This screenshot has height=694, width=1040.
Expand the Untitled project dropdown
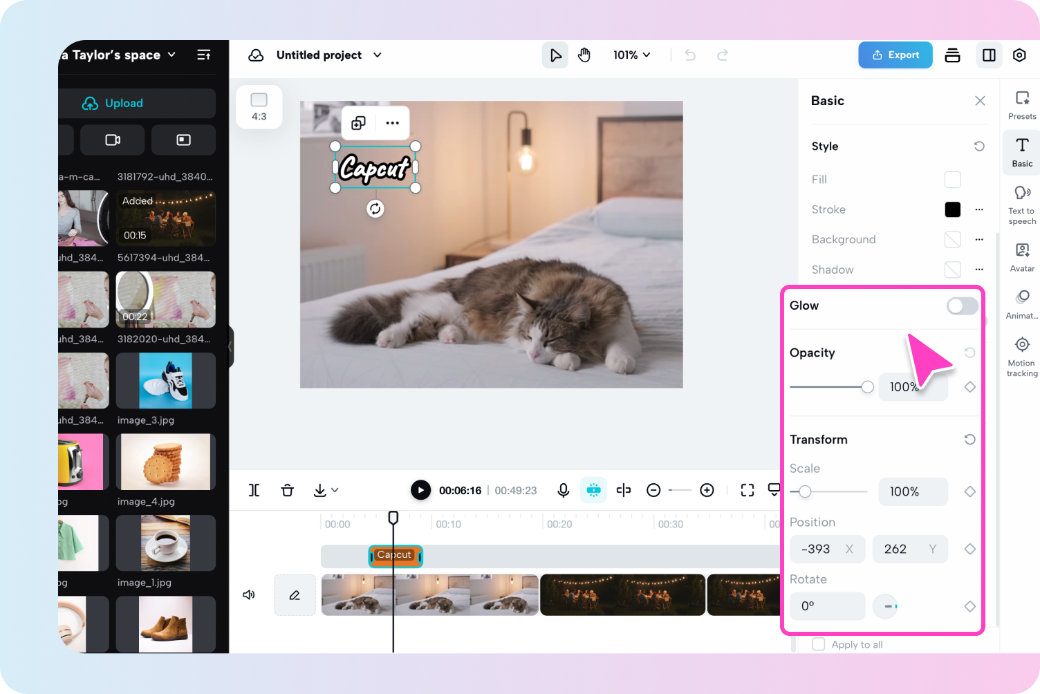(x=378, y=55)
